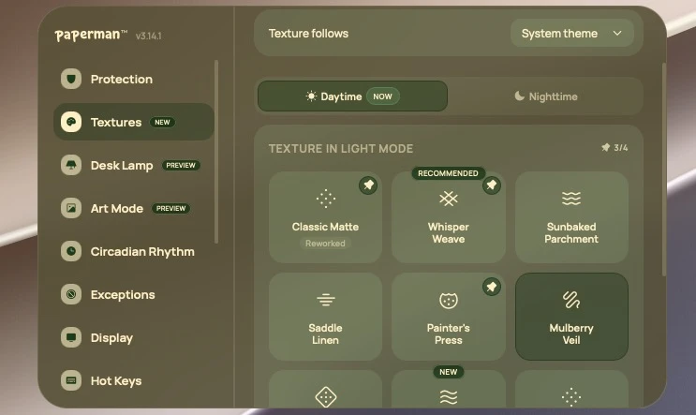Screen dimensions: 696x415
Task: Click the Exceptions blocked-circle icon
Action: [71, 294]
